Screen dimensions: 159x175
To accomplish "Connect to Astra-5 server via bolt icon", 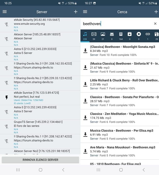I will tap(7, 54).
